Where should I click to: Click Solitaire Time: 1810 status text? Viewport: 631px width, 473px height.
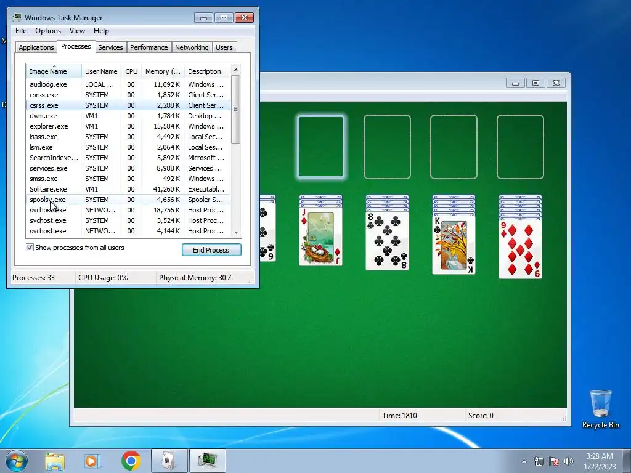click(x=399, y=416)
